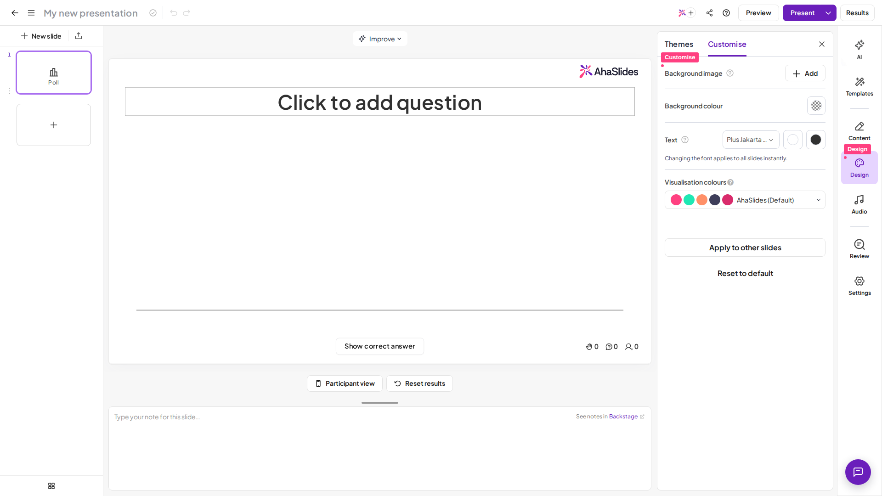Expand the AhaSlides (Default) colour palette dropdown
Screen dimensions: 882x496
(745, 200)
